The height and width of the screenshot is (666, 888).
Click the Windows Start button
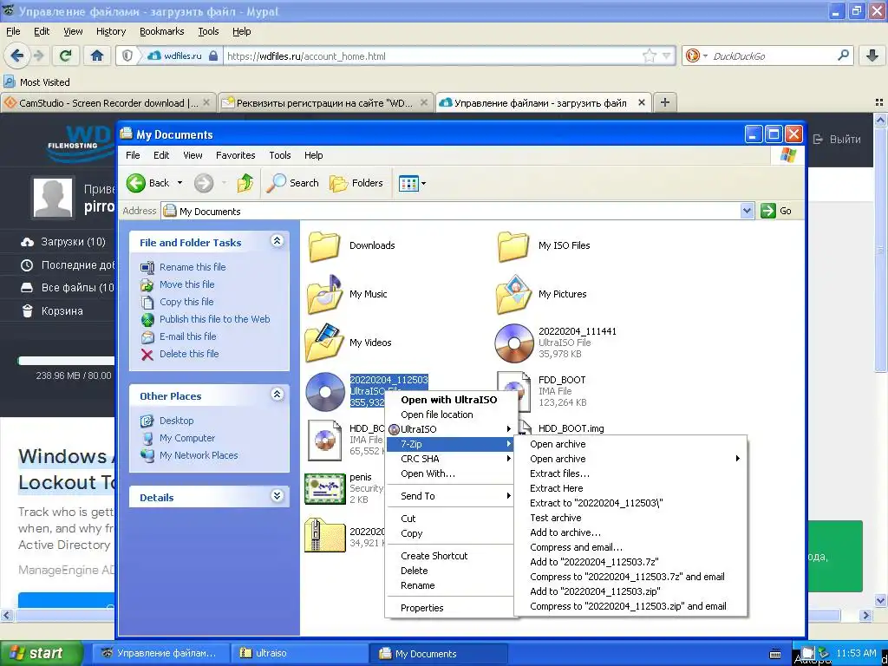pyautogui.click(x=42, y=653)
